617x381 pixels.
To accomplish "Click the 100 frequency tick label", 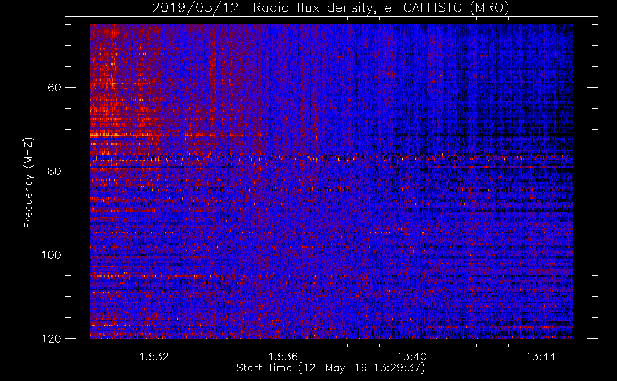I will pos(51,255).
